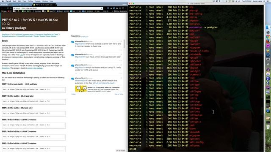Screen dimensions: 271x152
Task: Expand the Other Bookmarks folder
Action: [x=120, y=11]
